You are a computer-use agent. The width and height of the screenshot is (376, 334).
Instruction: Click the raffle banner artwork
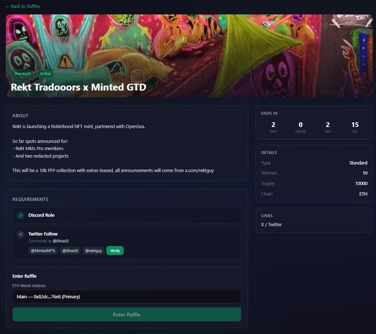189,56
